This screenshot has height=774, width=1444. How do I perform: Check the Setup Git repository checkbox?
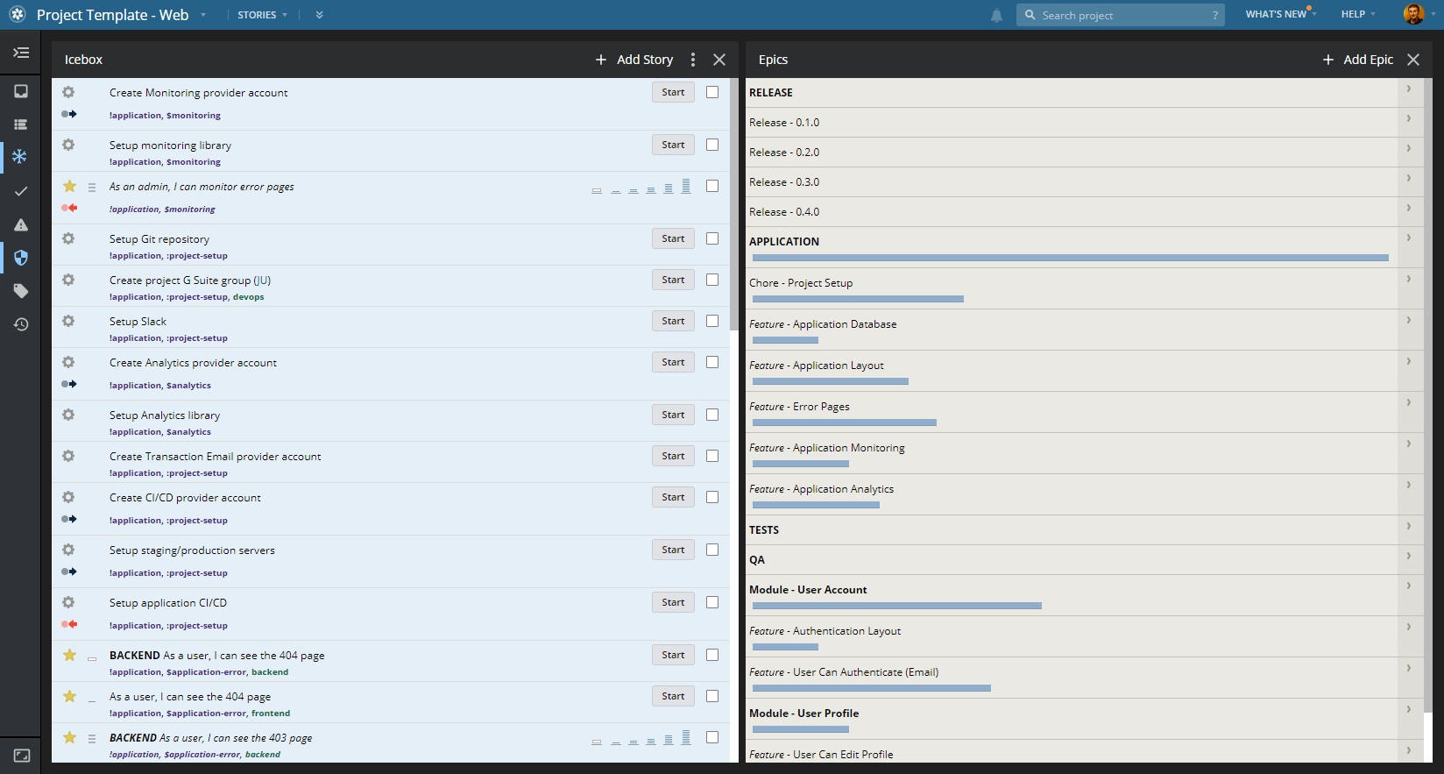pyautogui.click(x=712, y=238)
